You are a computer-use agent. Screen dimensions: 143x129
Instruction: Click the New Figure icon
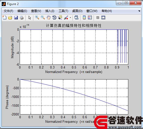4,17
